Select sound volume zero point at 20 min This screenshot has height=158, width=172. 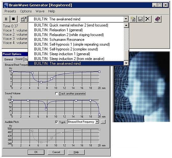[x=99, y=115]
